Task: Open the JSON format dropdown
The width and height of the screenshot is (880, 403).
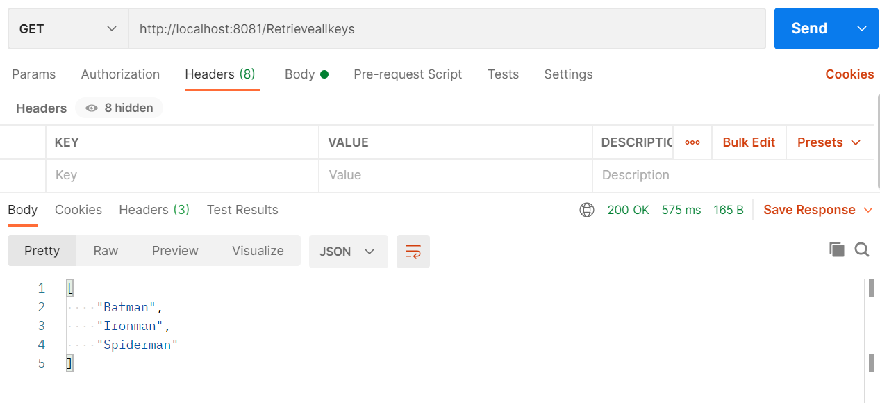Action: (x=347, y=252)
